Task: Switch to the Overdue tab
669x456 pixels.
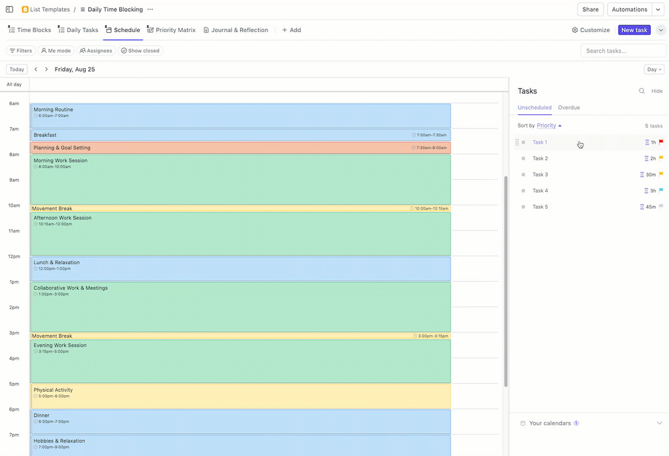Action: 569,108
